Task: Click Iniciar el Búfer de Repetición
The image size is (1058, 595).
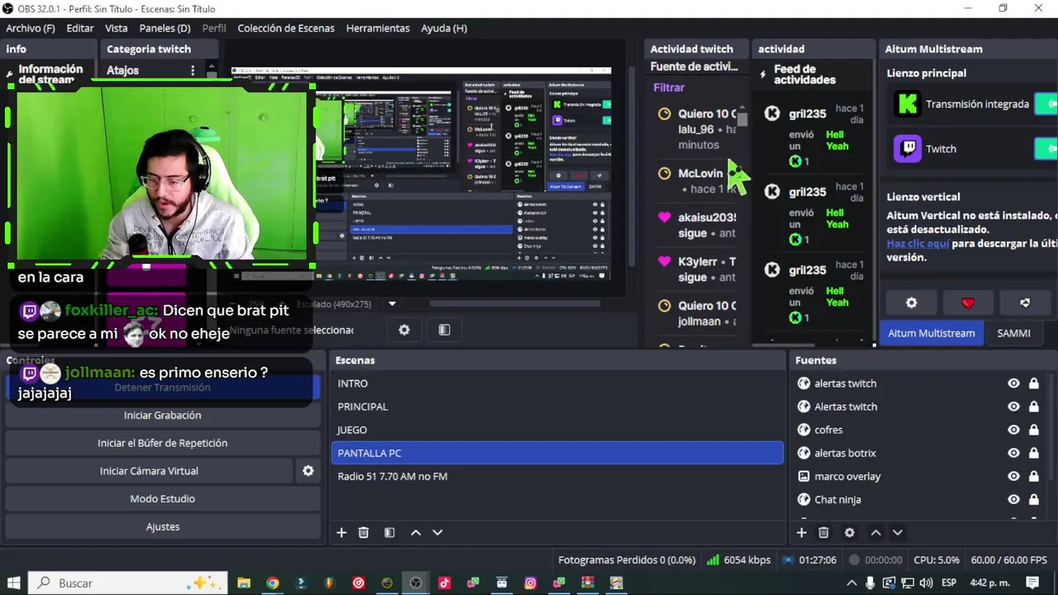Action: (163, 443)
